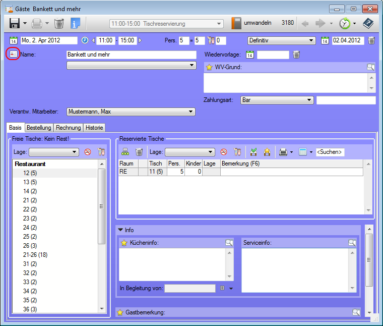Open the Definitiv status dropdown
Image resolution: width=383 pixels, height=326 pixels.
coord(281,40)
